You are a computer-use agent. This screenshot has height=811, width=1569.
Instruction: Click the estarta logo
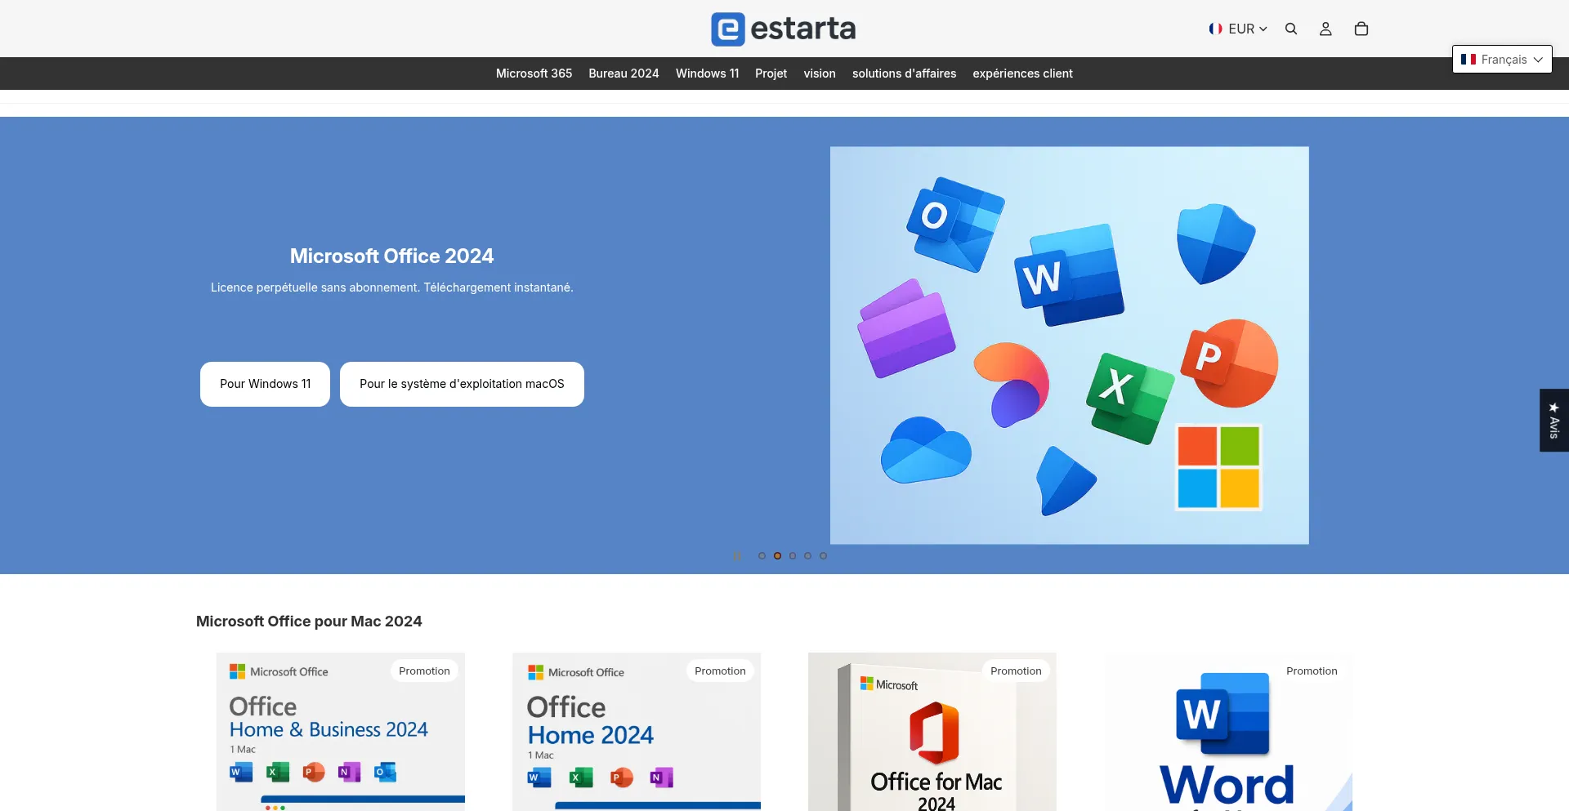pyautogui.click(x=784, y=29)
